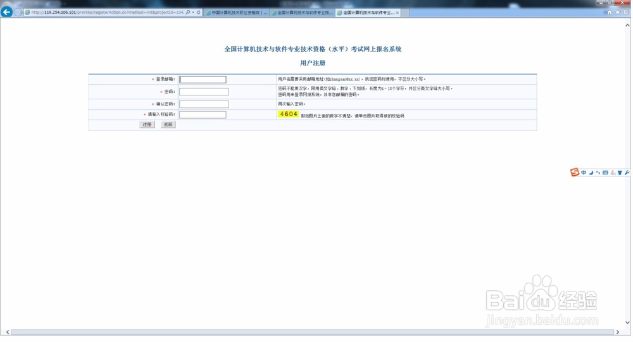Refresh the page with the reload icon
The width and height of the screenshot is (633, 342).
pyautogui.click(x=199, y=13)
